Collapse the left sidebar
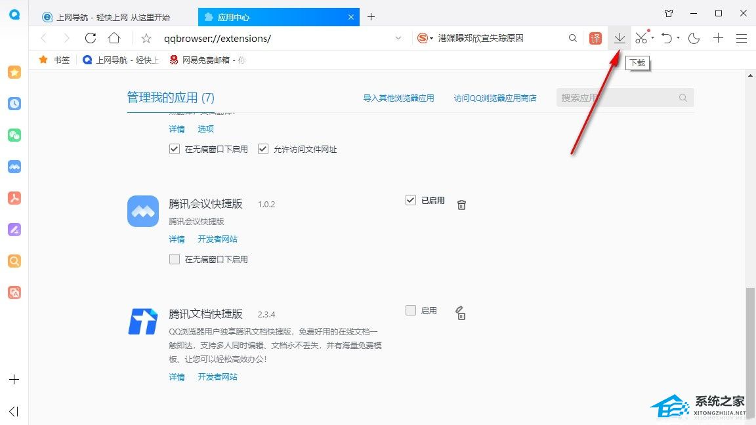756x425 pixels. click(14, 411)
